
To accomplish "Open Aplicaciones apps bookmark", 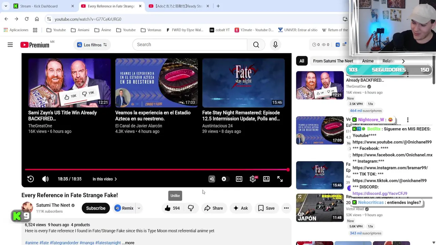I will click(x=16, y=30).
